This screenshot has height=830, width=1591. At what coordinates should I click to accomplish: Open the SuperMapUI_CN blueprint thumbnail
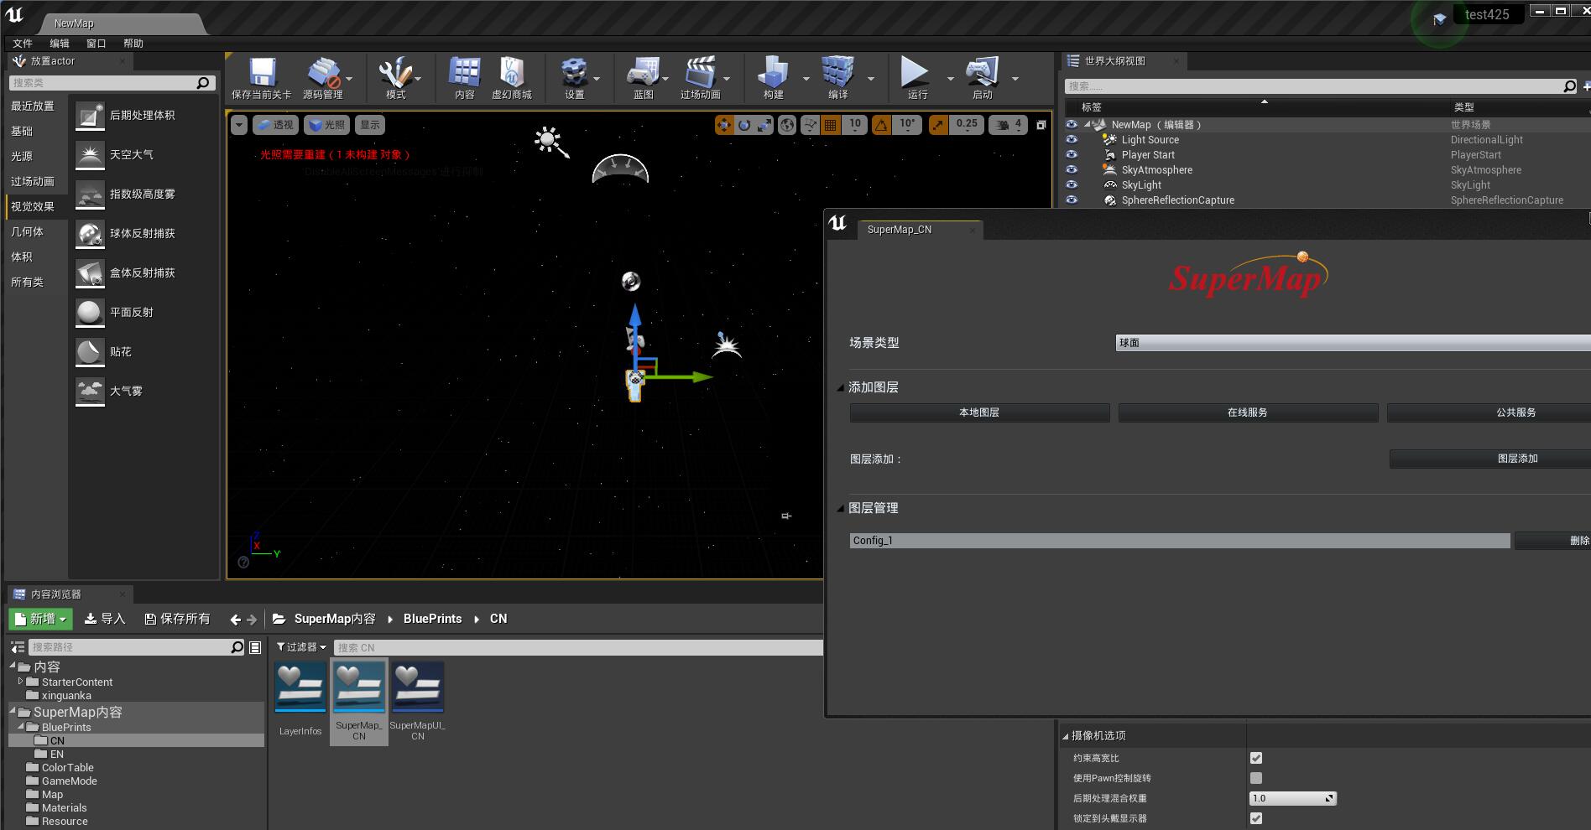[x=418, y=687]
